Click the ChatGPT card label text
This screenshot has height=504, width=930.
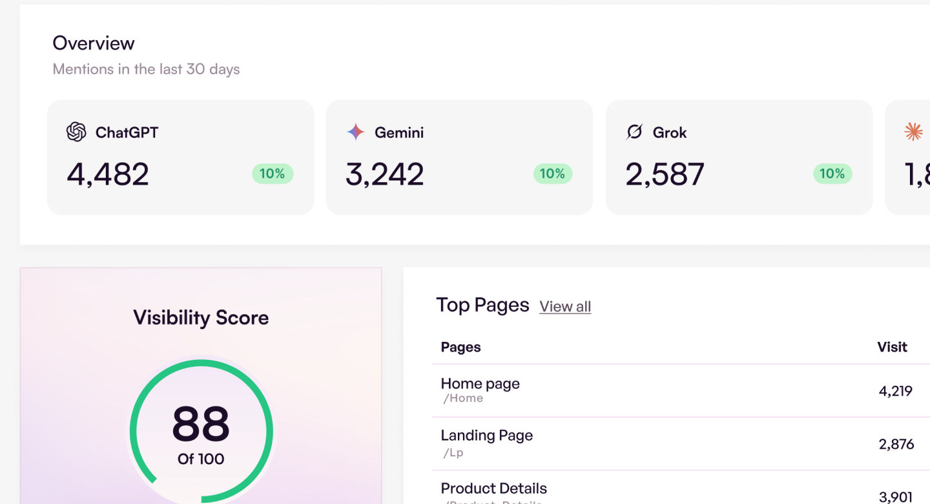pos(127,132)
